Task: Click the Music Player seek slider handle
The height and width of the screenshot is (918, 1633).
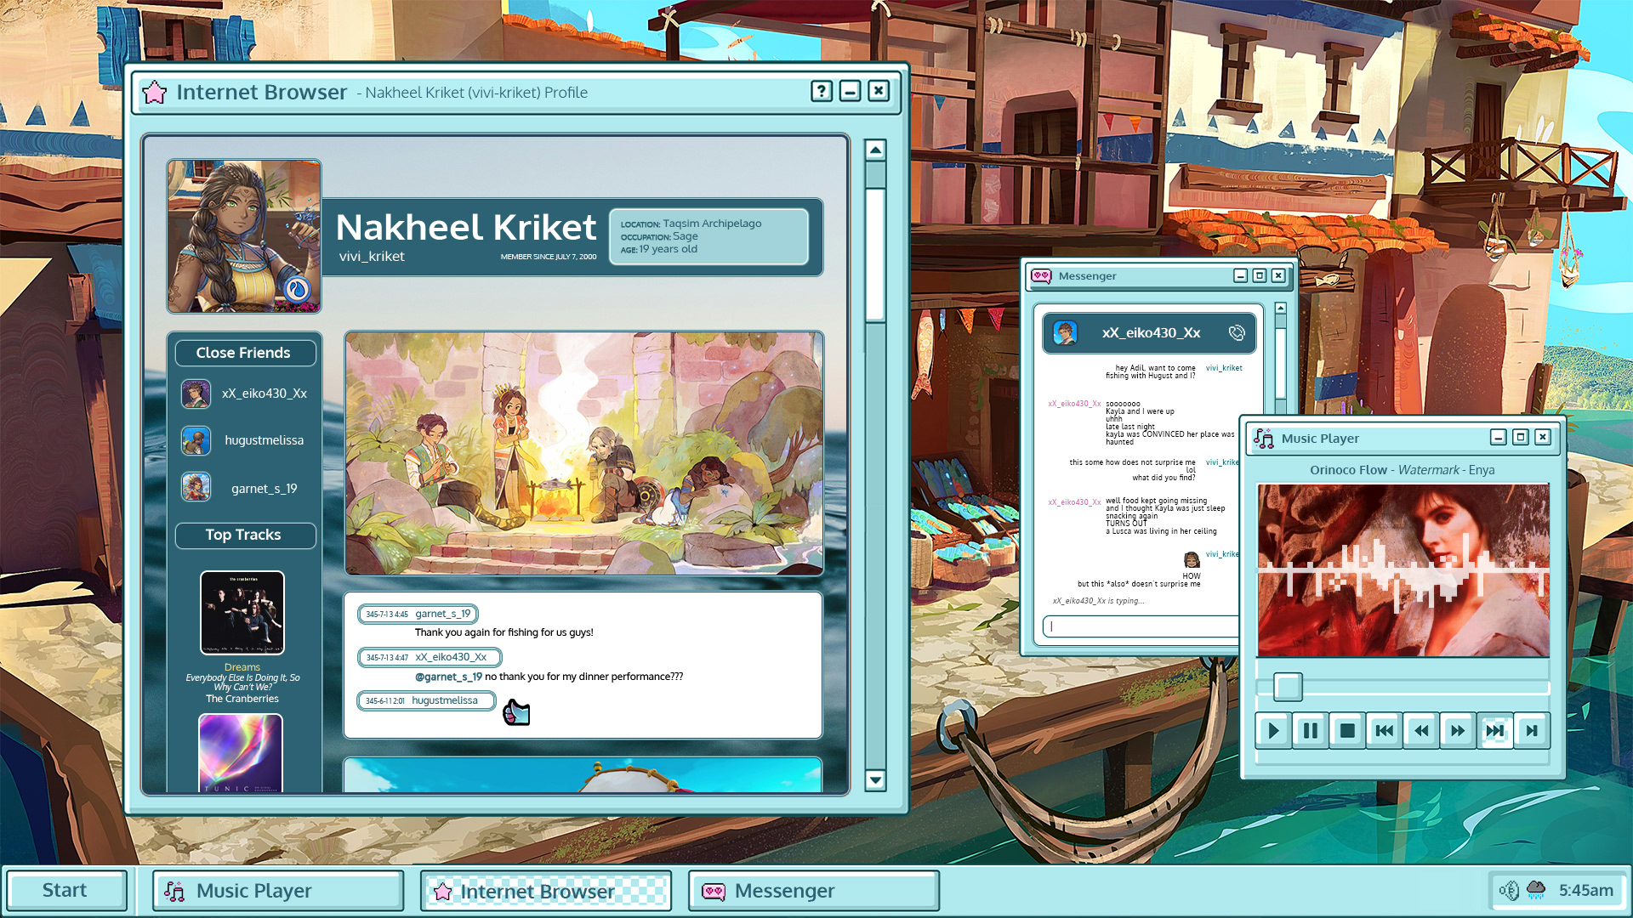Action: [1288, 686]
